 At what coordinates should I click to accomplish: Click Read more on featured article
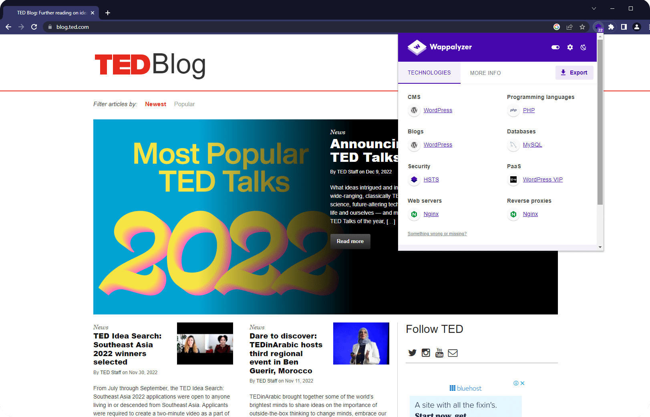point(350,242)
